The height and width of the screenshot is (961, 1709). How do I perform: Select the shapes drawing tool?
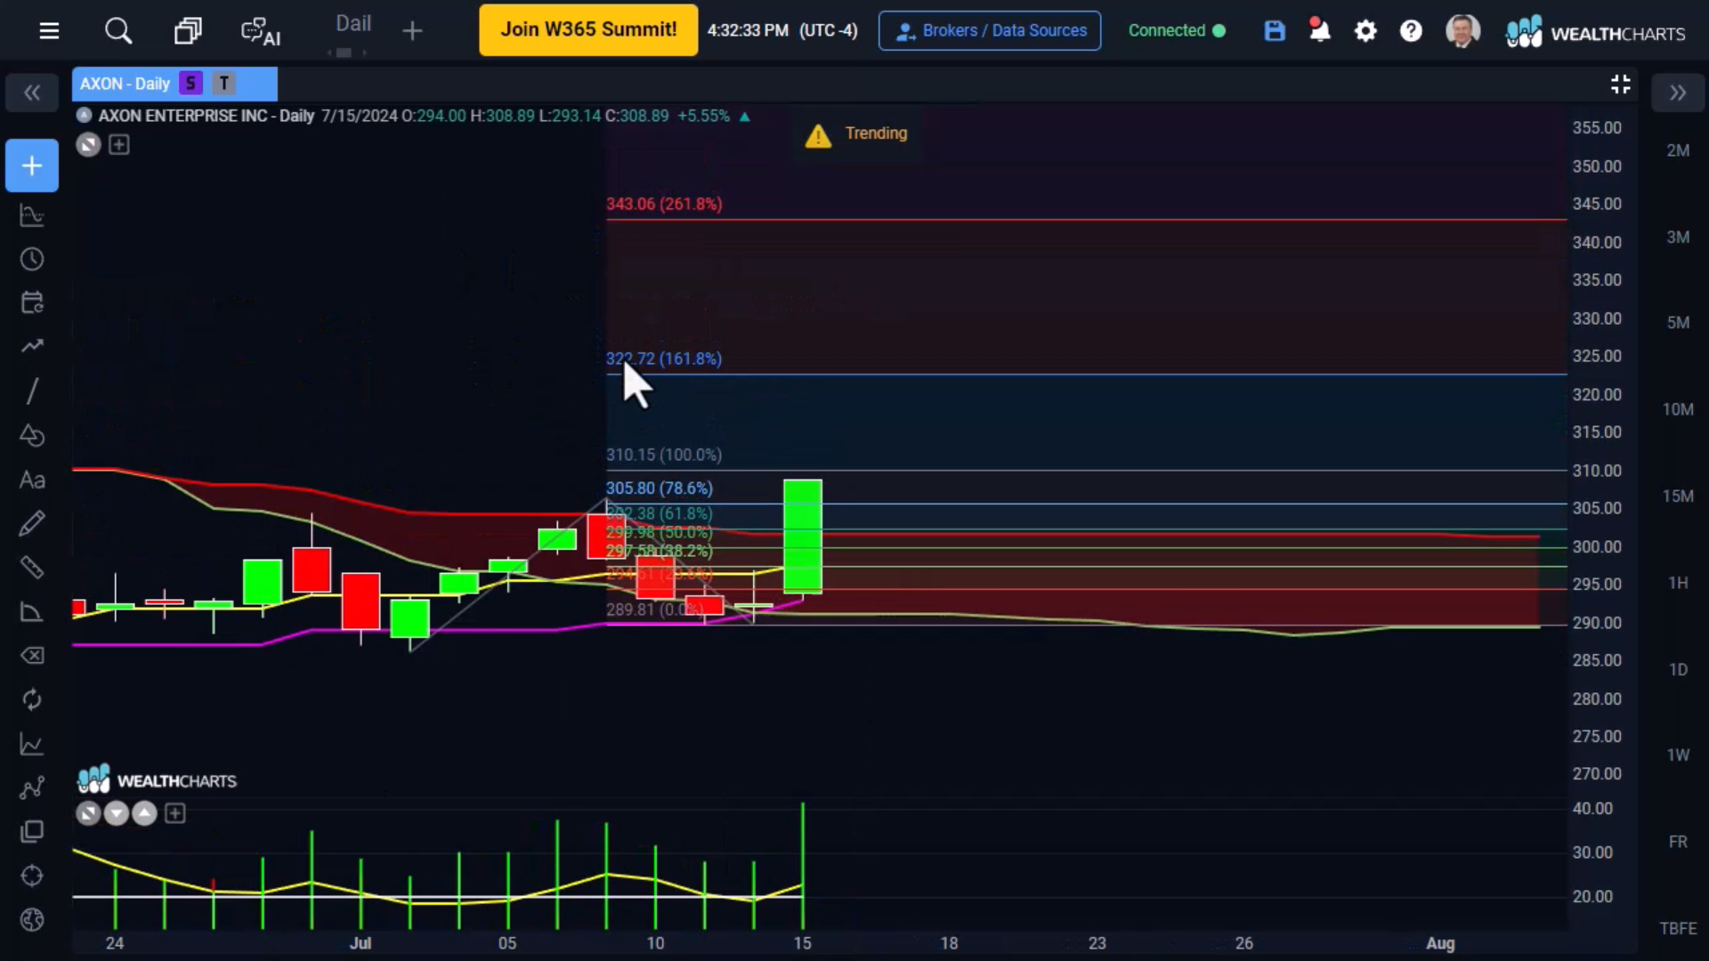click(x=32, y=435)
